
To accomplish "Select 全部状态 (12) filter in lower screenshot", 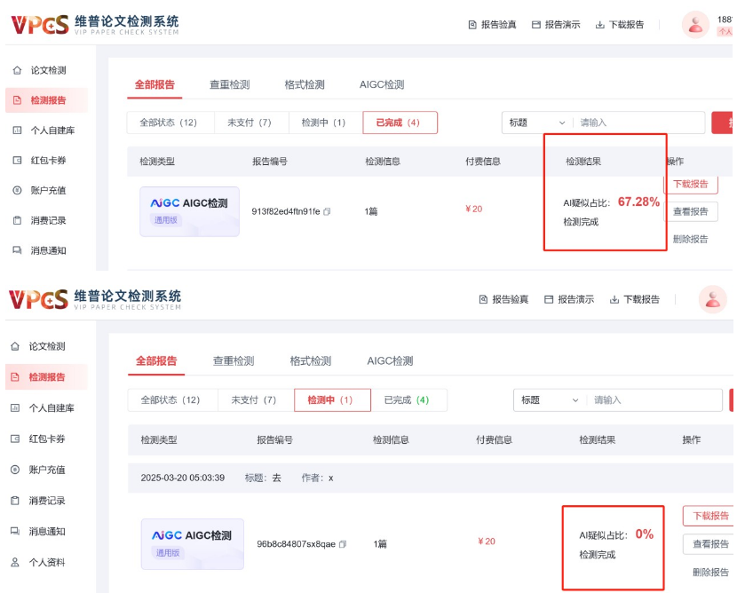I will pos(173,399).
